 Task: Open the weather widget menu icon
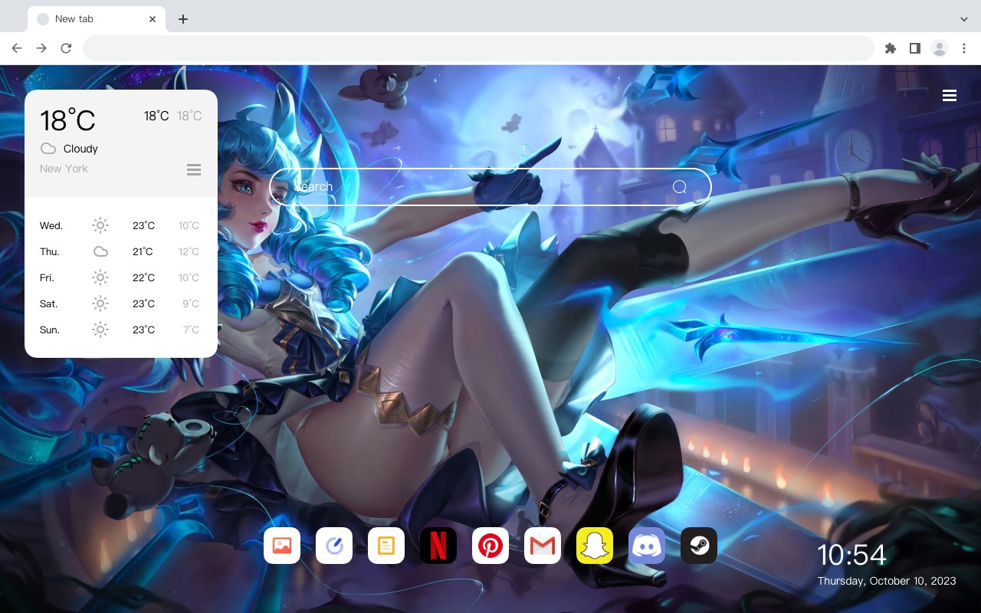point(194,169)
